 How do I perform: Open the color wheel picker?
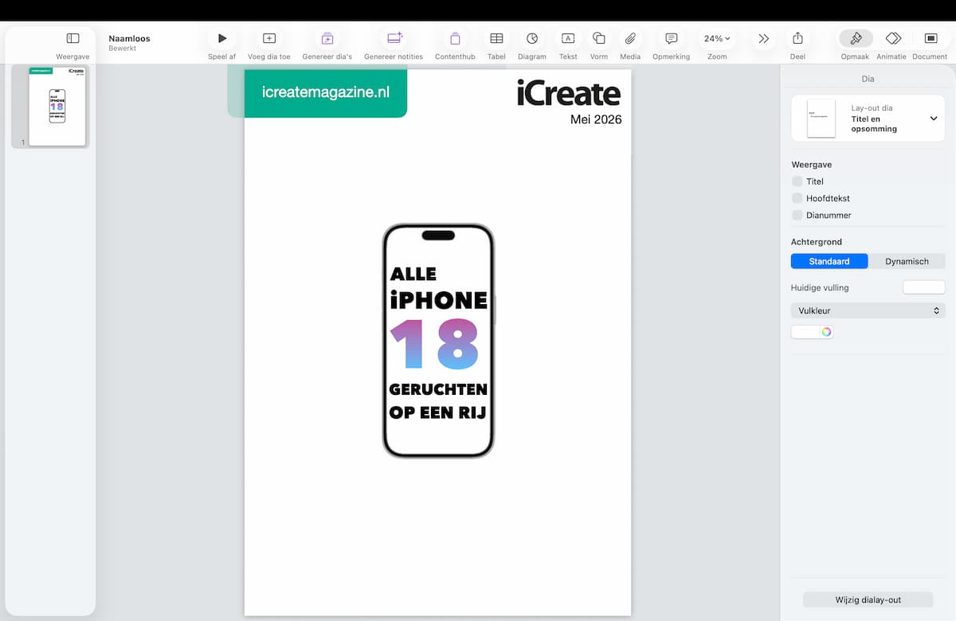827,332
